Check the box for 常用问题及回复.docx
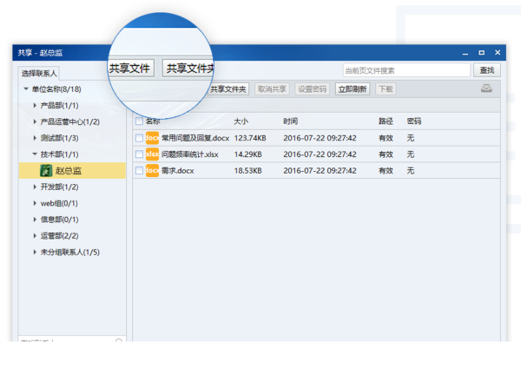The image size is (521, 367). (x=139, y=138)
